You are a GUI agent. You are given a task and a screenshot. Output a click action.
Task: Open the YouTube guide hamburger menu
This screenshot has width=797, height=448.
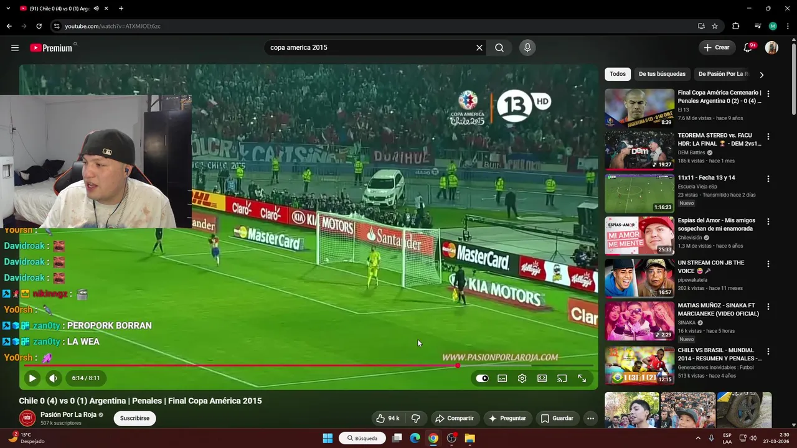pos(15,47)
